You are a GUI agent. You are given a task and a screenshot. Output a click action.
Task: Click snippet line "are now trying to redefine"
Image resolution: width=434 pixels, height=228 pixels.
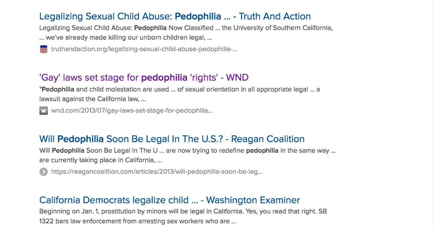(187, 150)
